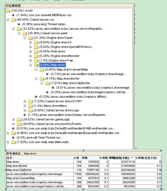Viewport: 167px width, 191px height.
Task: Click the count cell 7348
Action: pyautogui.click(x=78, y=174)
